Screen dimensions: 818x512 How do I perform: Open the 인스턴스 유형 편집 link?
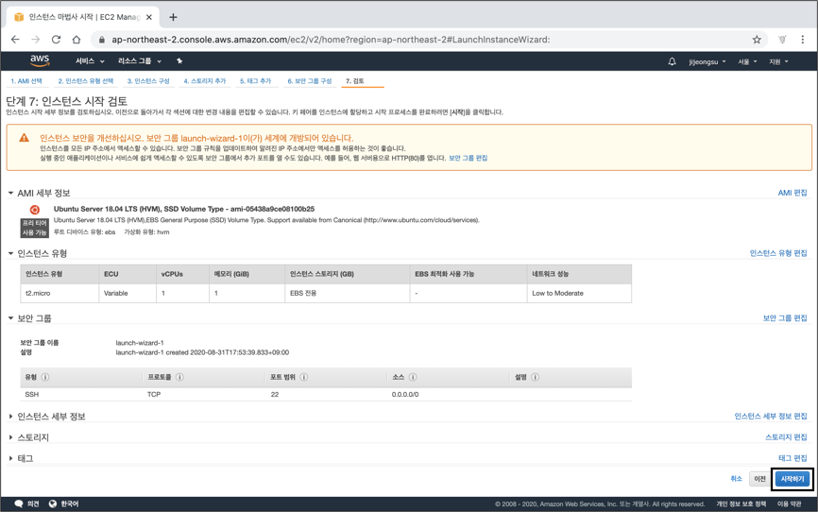tap(778, 253)
